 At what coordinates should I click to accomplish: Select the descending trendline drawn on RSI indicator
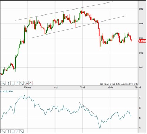click(x=88, y=109)
